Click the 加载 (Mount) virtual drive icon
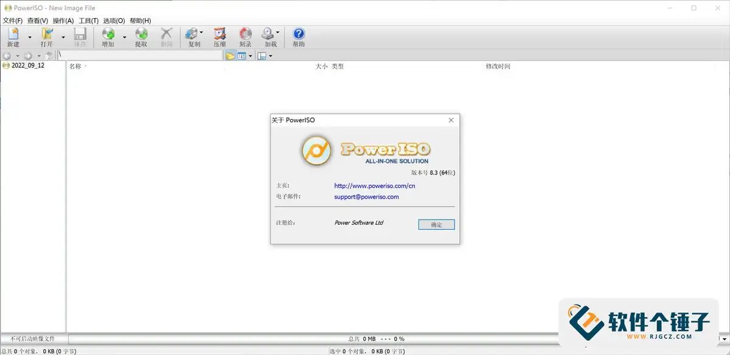Screen dimensions: 730x355 pos(271,37)
